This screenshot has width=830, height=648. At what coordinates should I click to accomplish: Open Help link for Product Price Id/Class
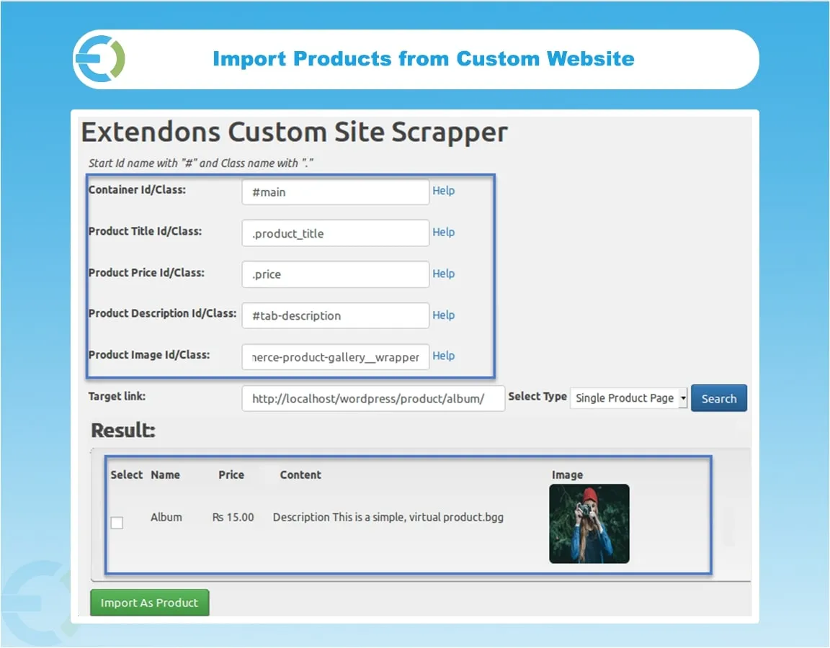[444, 274]
